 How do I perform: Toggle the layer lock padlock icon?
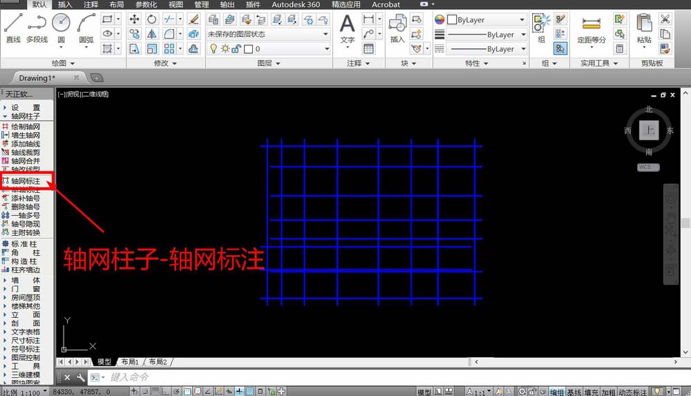point(236,48)
